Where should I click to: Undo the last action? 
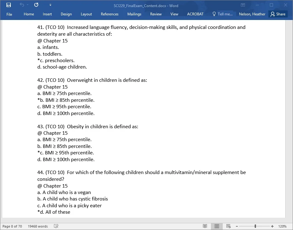coord(22,5)
